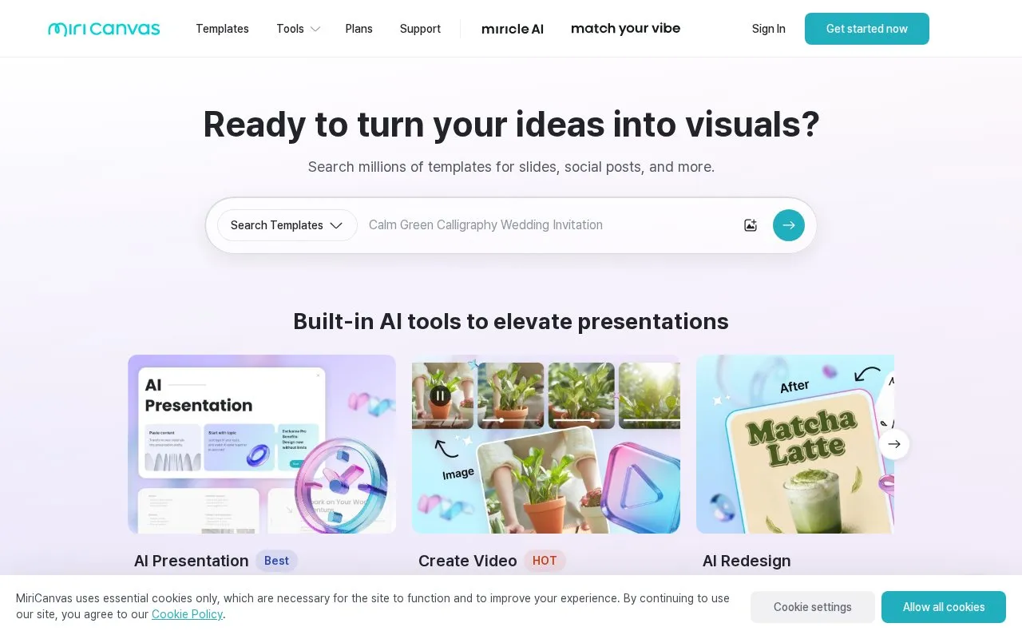The height and width of the screenshot is (639, 1022).
Task: Click the Best badge
Action: 276,561
